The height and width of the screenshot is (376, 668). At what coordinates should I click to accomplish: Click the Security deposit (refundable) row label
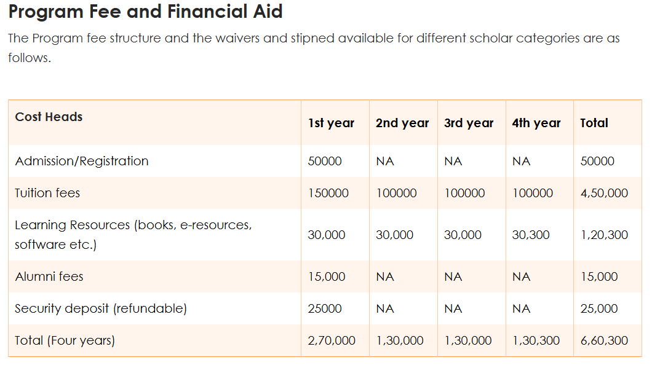point(101,308)
